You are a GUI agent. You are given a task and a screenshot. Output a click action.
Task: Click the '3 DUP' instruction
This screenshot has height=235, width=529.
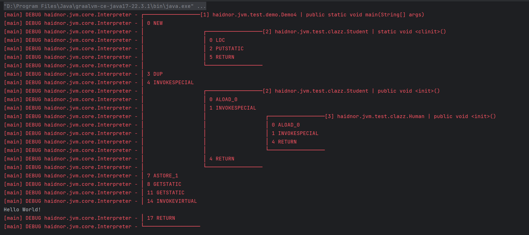point(155,74)
